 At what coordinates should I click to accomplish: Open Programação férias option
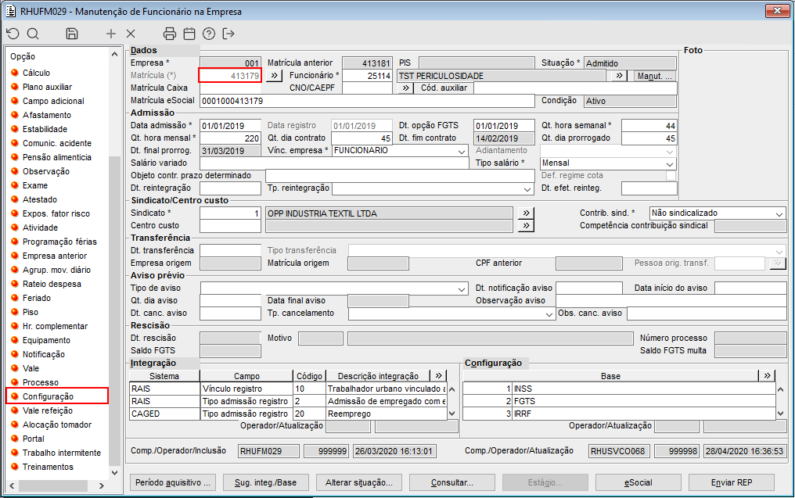click(59, 242)
